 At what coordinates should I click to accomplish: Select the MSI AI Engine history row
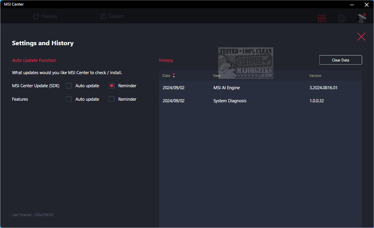tap(261, 88)
